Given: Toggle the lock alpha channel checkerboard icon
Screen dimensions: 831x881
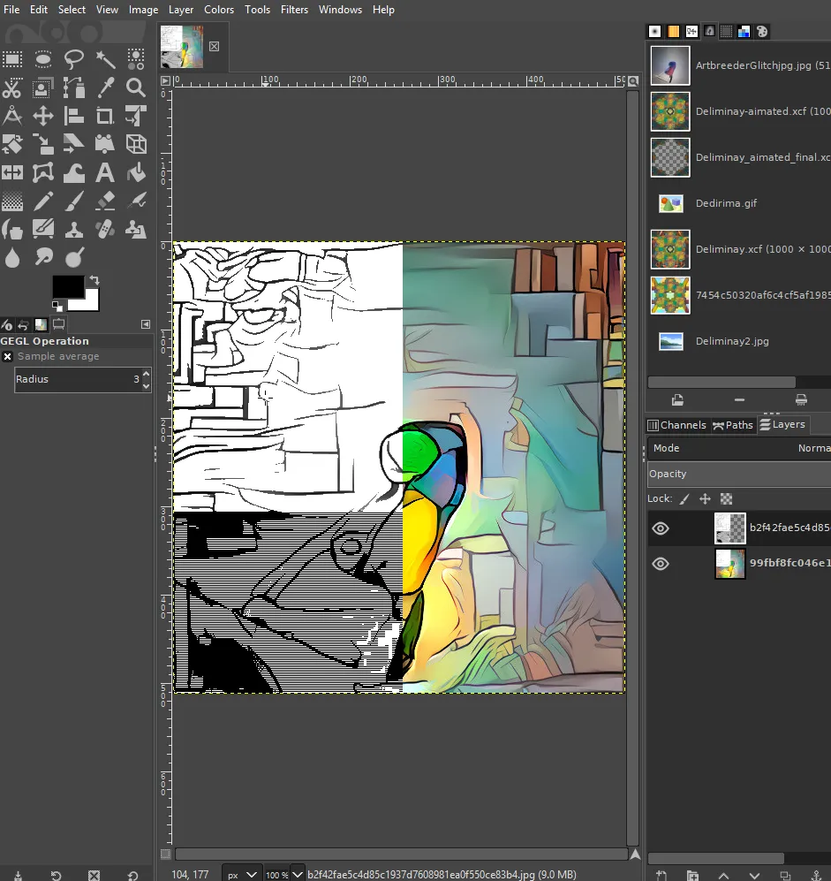Looking at the screenshot, I should coord(726,499).
